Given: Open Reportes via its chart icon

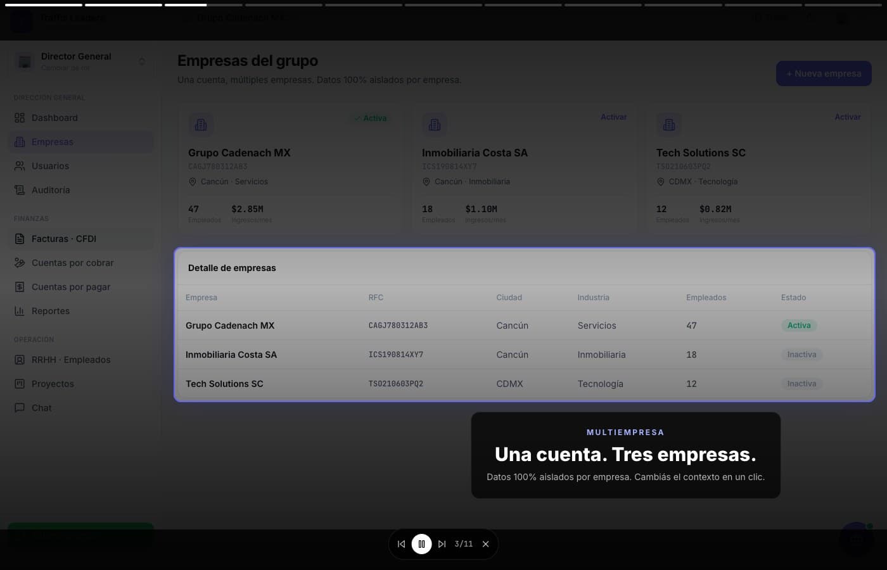Looking at the screenshot, I should [20, 311].
